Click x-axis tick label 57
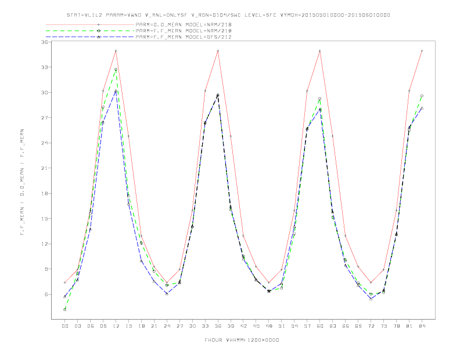Screen dimensions: 460x355 (307, 326)
